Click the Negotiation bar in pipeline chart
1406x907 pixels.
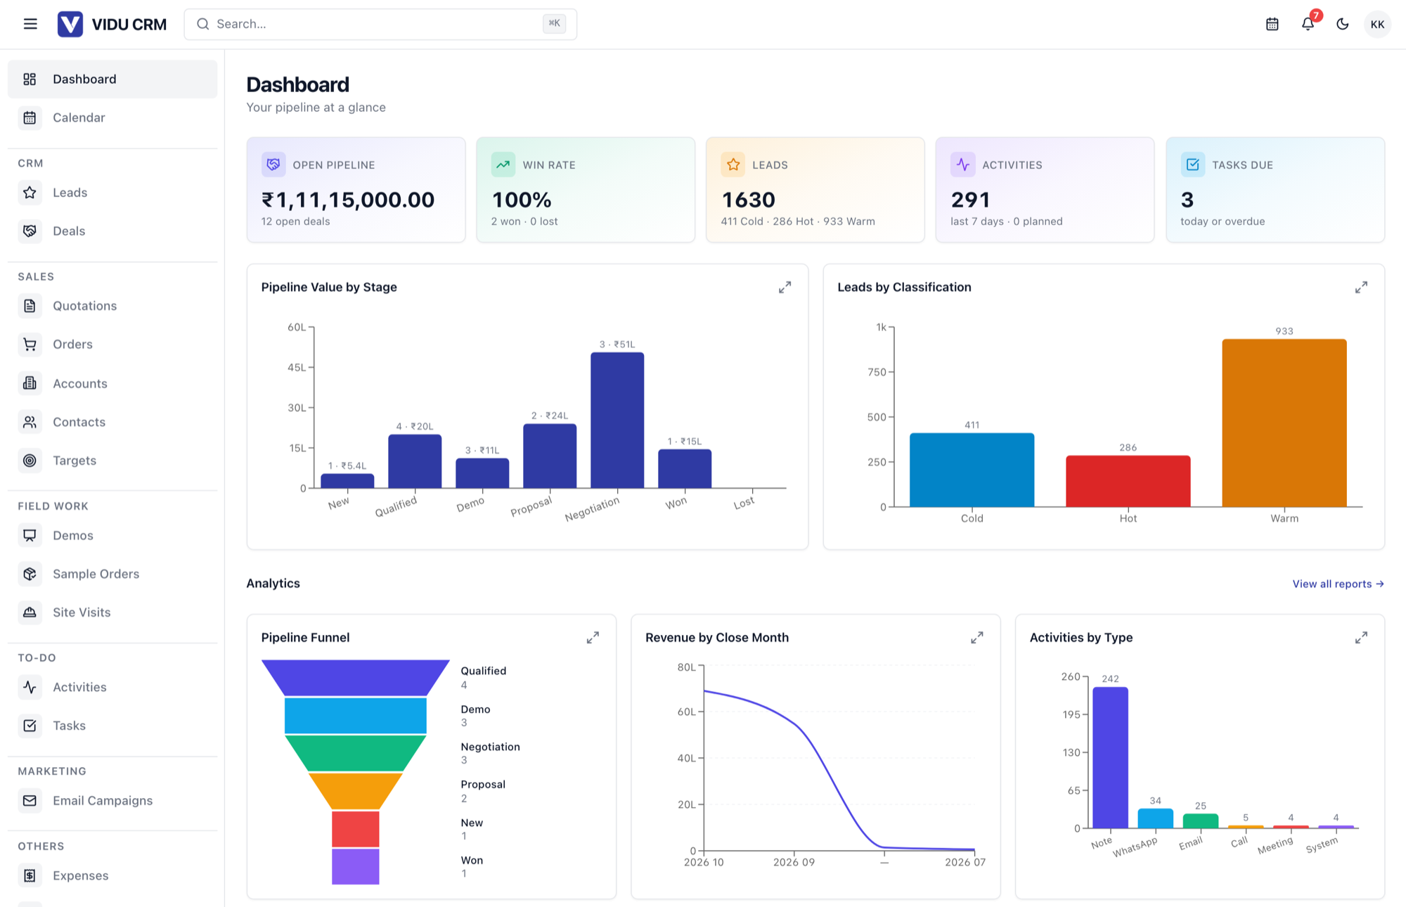tap(617, 420)
